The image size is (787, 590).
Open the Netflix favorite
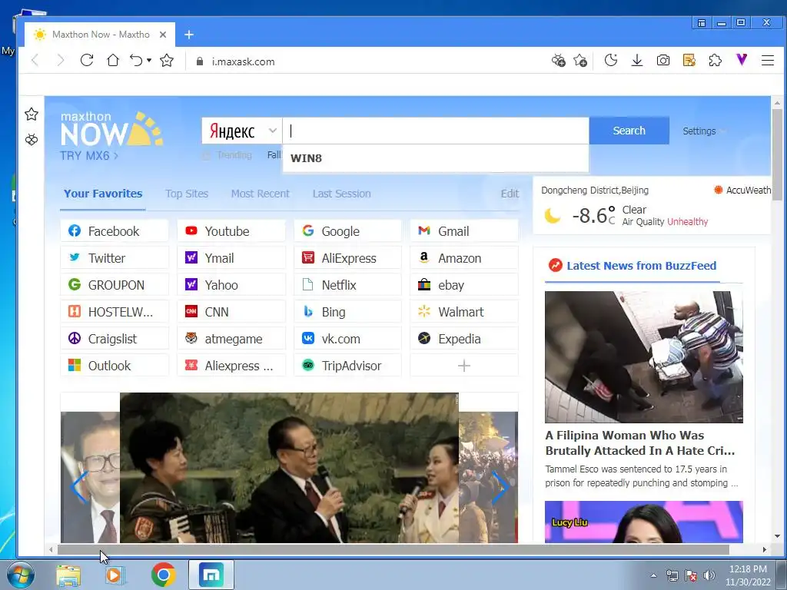347,285
